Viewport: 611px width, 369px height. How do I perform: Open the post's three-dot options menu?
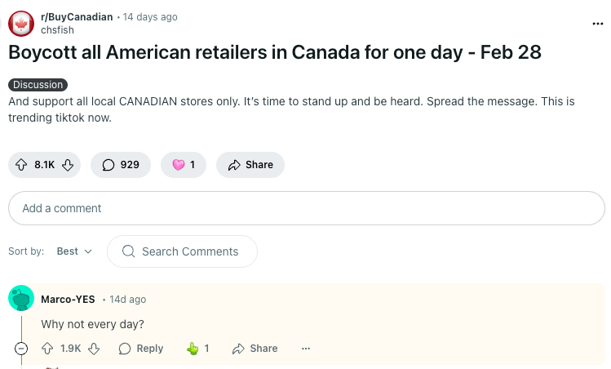coord(597,24)
